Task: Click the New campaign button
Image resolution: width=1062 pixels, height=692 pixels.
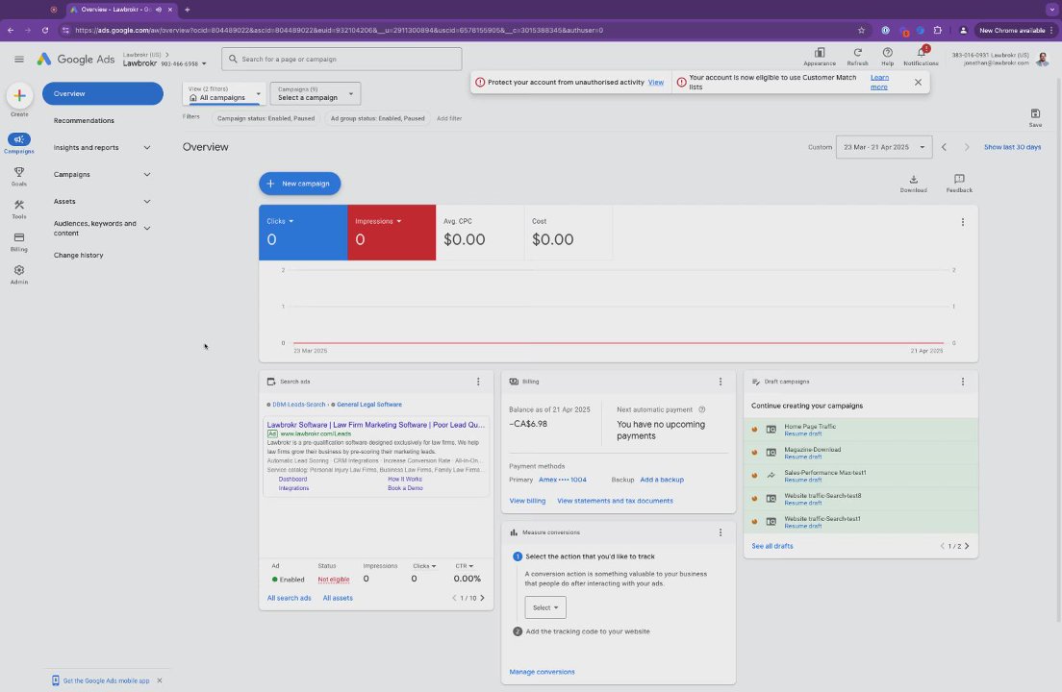Action: pyautogui.click(x=299, y=184)
